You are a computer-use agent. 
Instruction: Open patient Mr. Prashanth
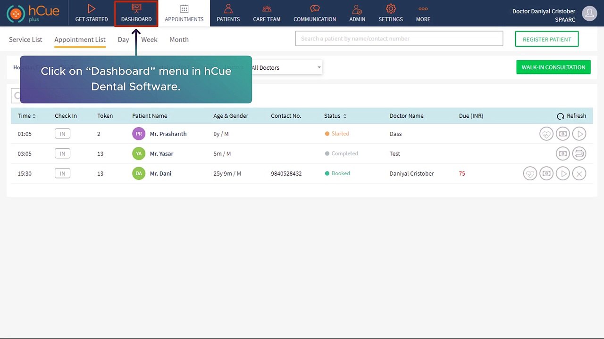click(168, 134)
